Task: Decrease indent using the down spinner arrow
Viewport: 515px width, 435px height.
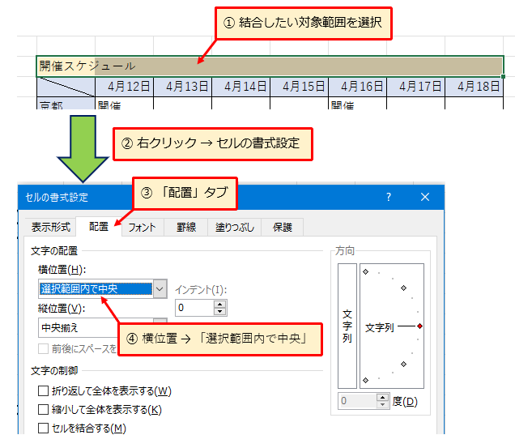Action: 219,312
